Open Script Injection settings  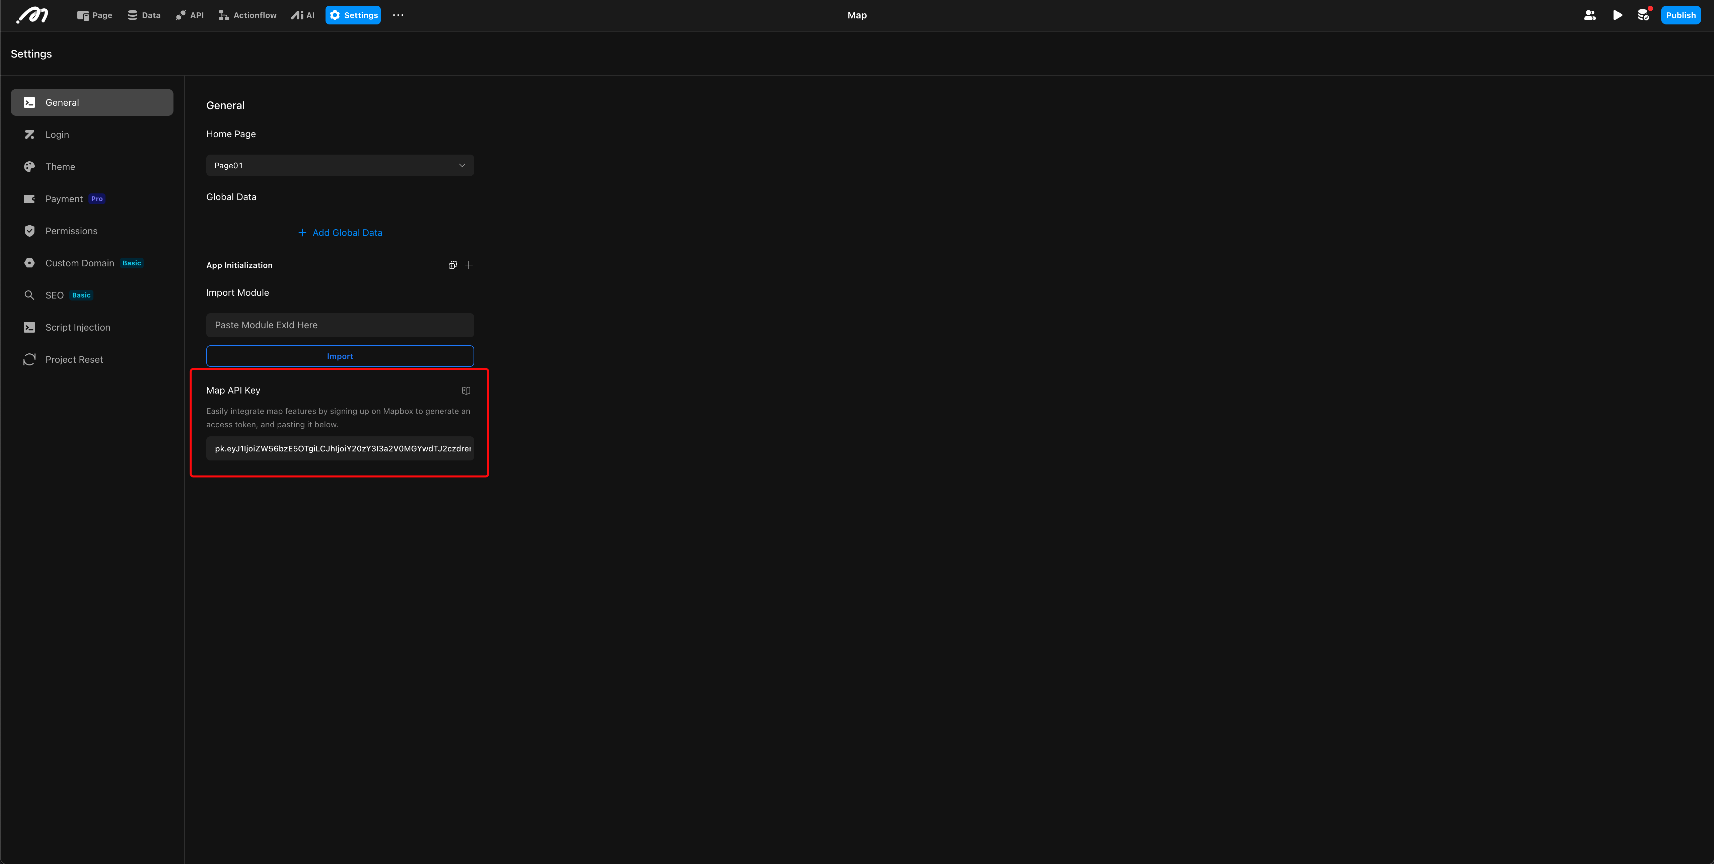pos(92,327)
